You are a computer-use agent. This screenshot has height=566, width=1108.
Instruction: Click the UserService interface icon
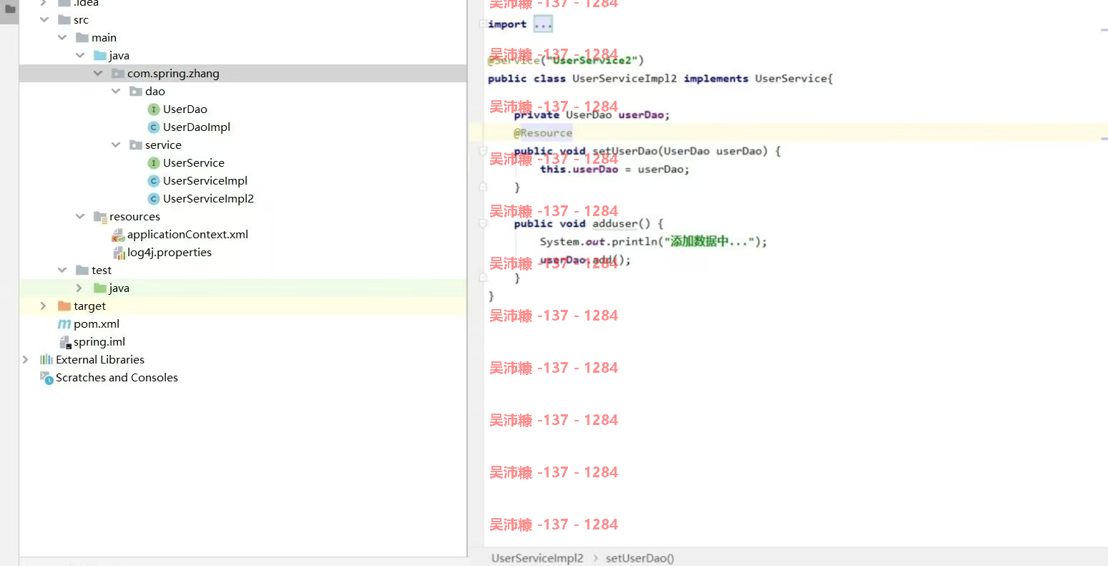coord(153,163)
